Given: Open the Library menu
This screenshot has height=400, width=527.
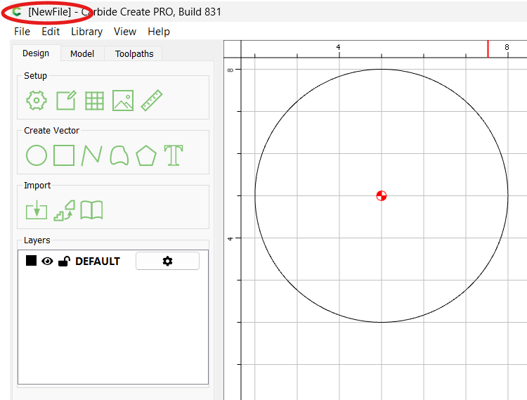Looking at the screenshot, I should tap(86, 32).
